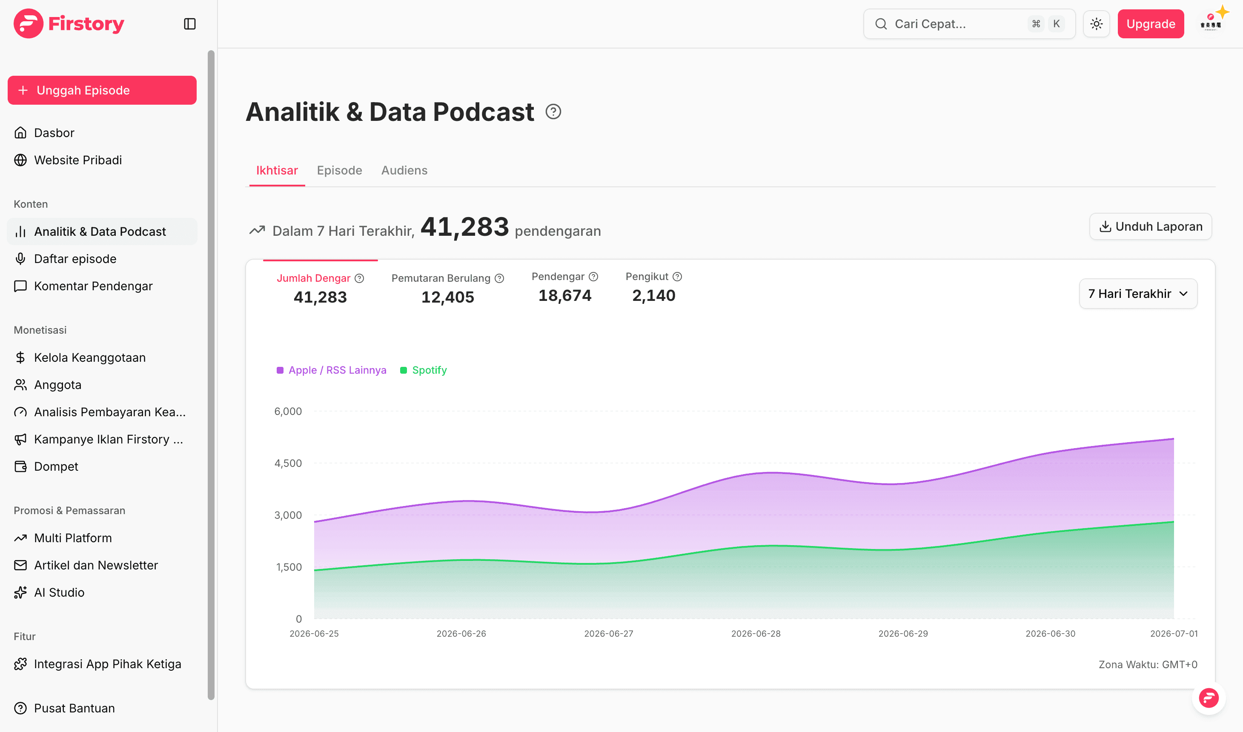Click the help icon beside Analitik & Data Podcast title

553,112
